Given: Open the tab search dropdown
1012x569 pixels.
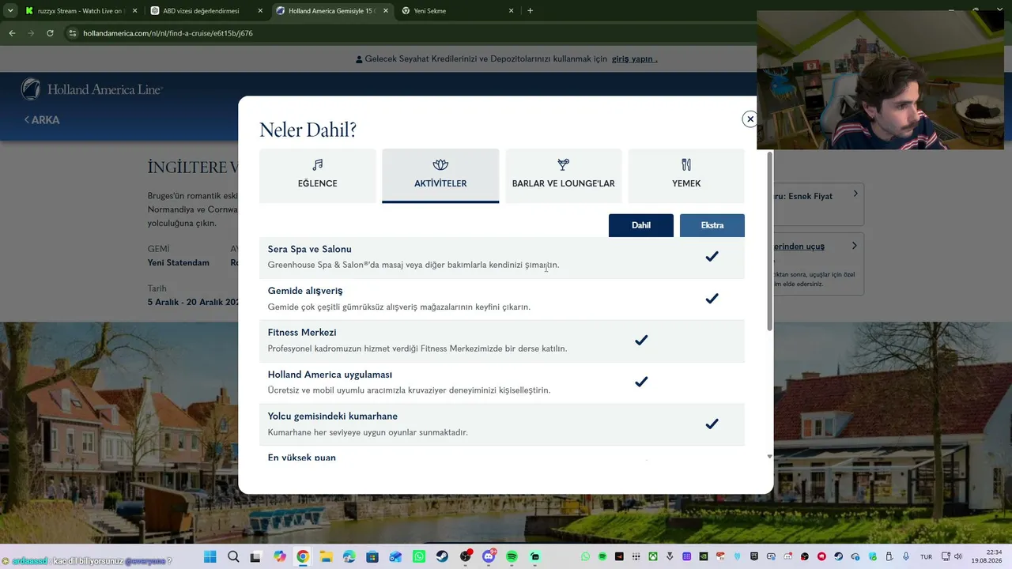Looking at the screenshot, I should click(10, 11).
